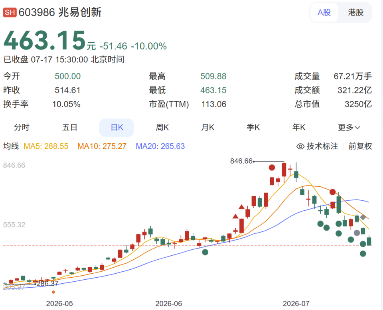Viewport: 383px width, 310px height.
Task: Click the 总市值 value 3250亿
Action: (358, 104)
